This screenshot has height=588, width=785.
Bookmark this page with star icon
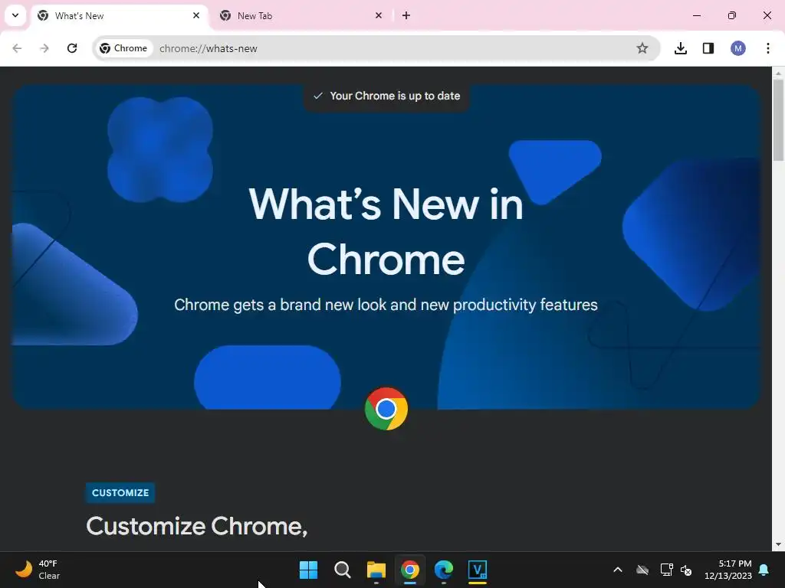tap(642, 48)
